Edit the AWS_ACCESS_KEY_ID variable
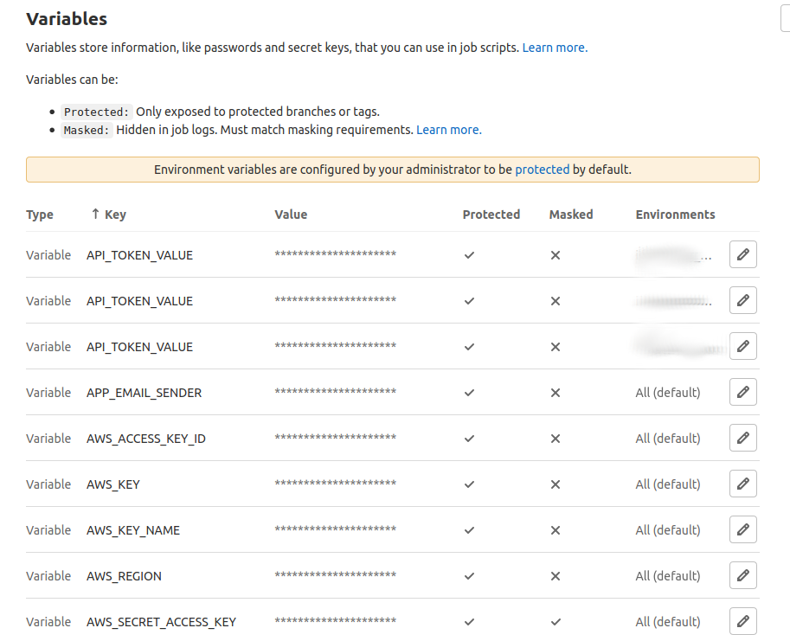Screen dimensions: 790x641 pyautogui.click(x=742, y=438)
